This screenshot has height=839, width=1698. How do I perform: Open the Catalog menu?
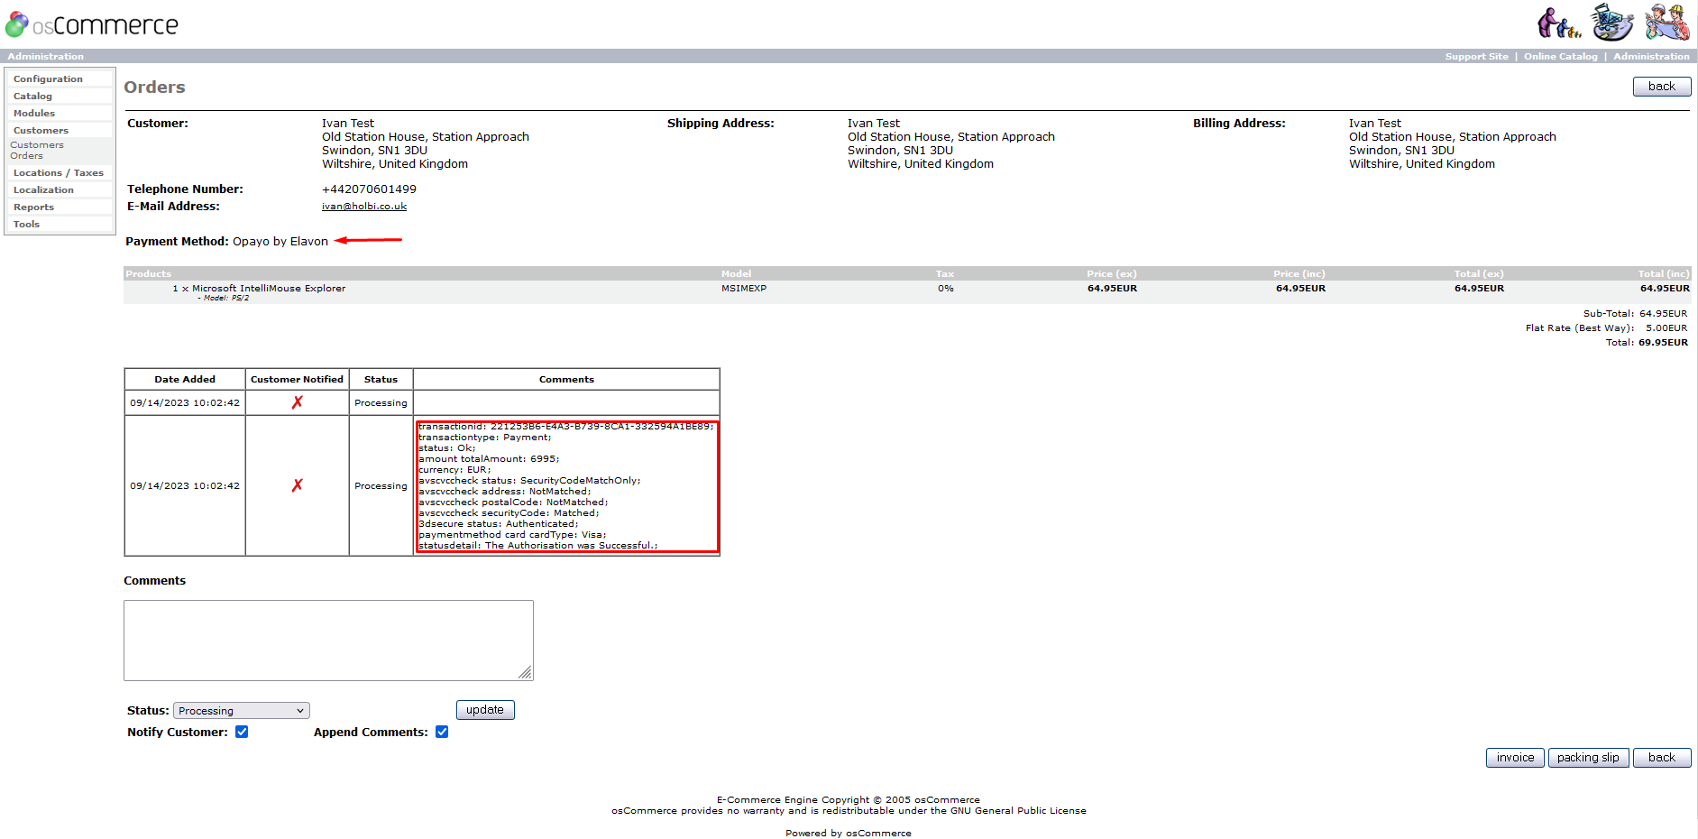coord(32,97)
